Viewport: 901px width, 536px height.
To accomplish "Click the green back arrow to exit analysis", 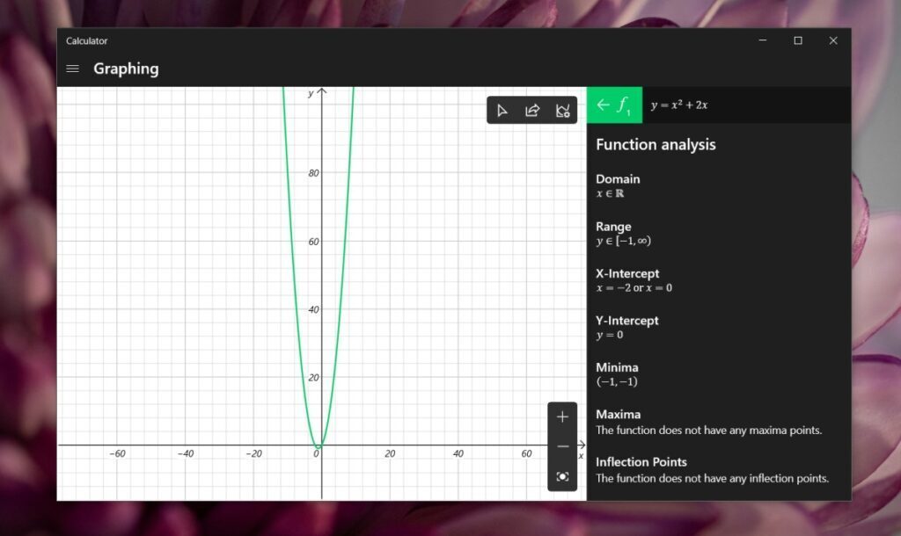I will 603,105.
